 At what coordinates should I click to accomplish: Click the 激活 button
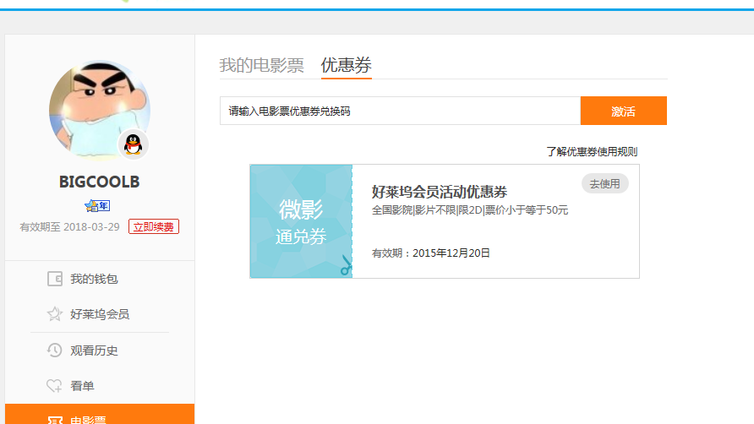(623, 111)
